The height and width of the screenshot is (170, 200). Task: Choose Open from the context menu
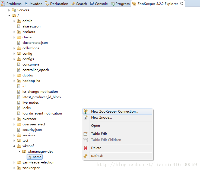coord(96,126)
